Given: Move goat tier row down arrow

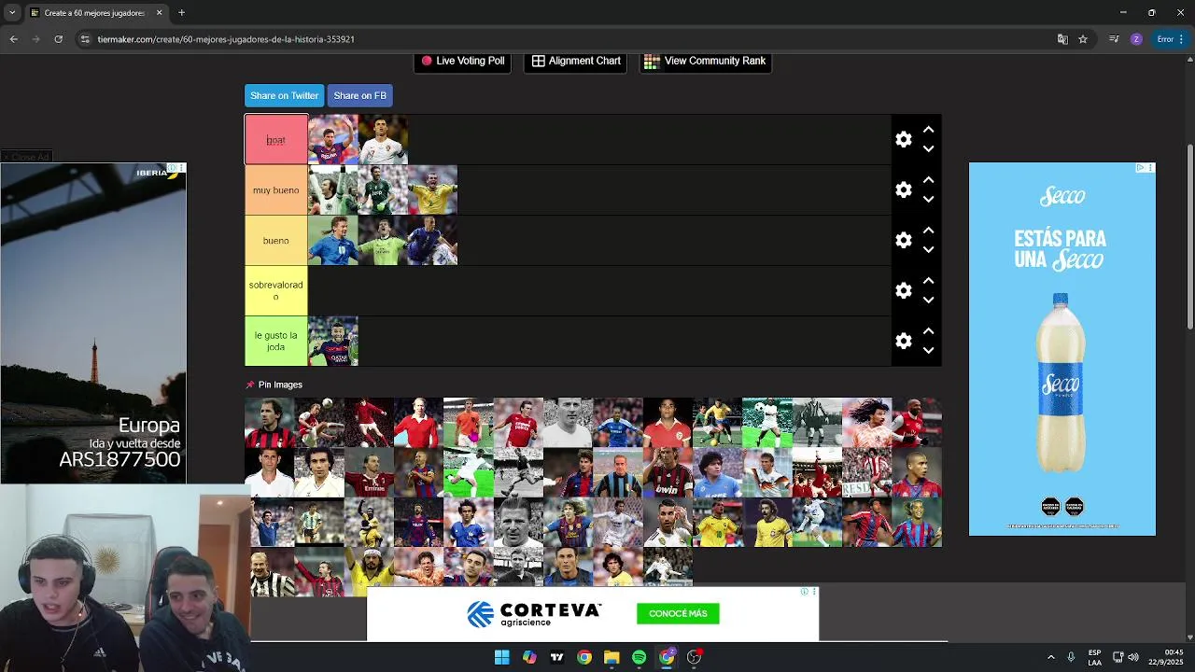Looking at the screenshot, I should tap(928, 148).
